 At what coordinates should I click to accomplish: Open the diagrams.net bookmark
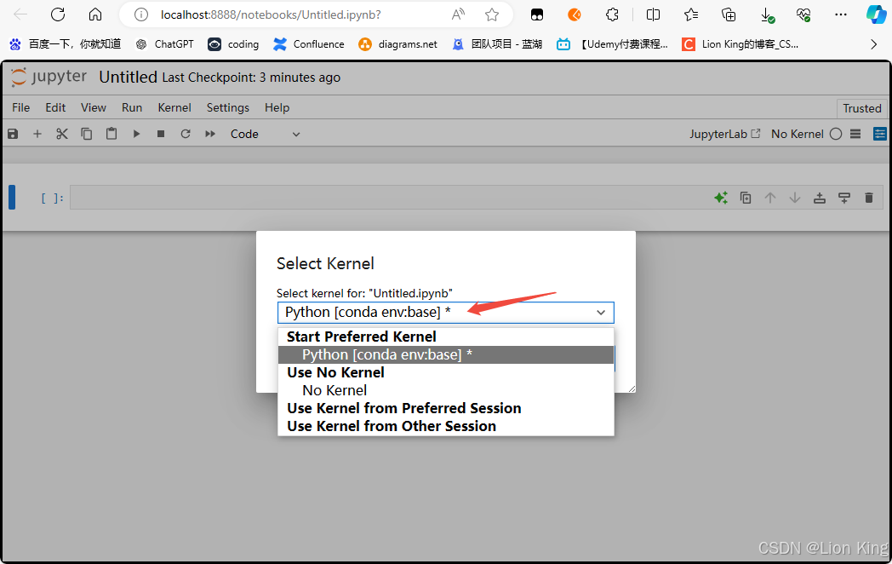pos(398,44)
